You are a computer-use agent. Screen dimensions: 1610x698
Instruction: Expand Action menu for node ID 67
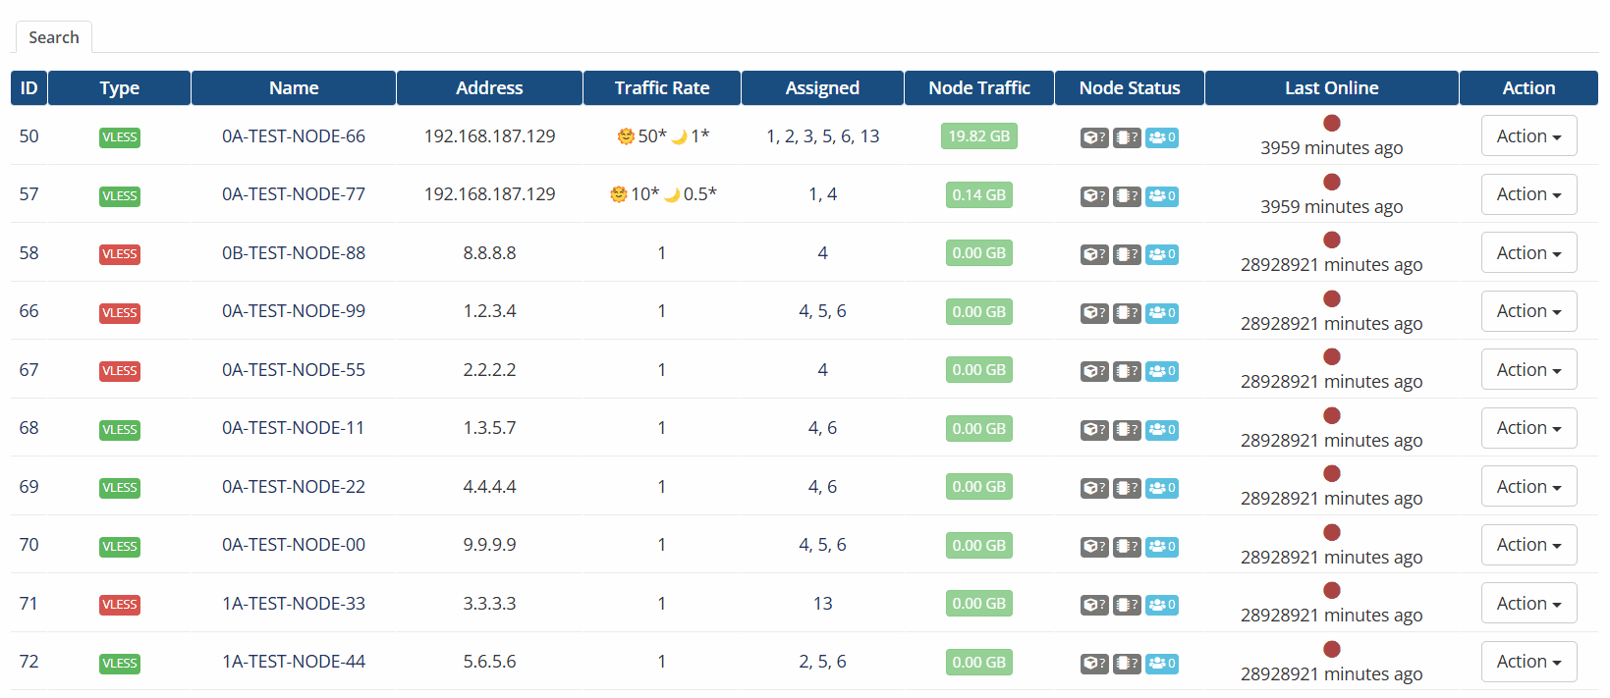(x=1528, y=370)
